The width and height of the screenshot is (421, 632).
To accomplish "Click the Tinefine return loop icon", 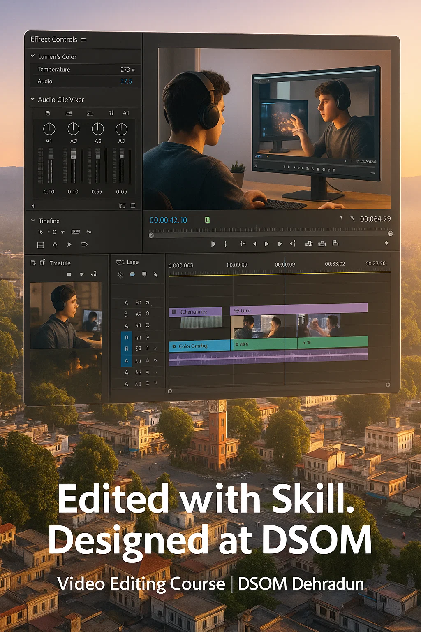I will (x=84, y=245).
